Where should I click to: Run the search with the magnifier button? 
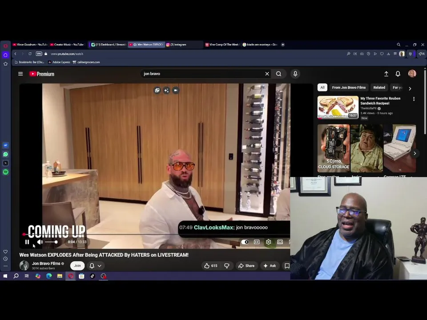(278, 74)
